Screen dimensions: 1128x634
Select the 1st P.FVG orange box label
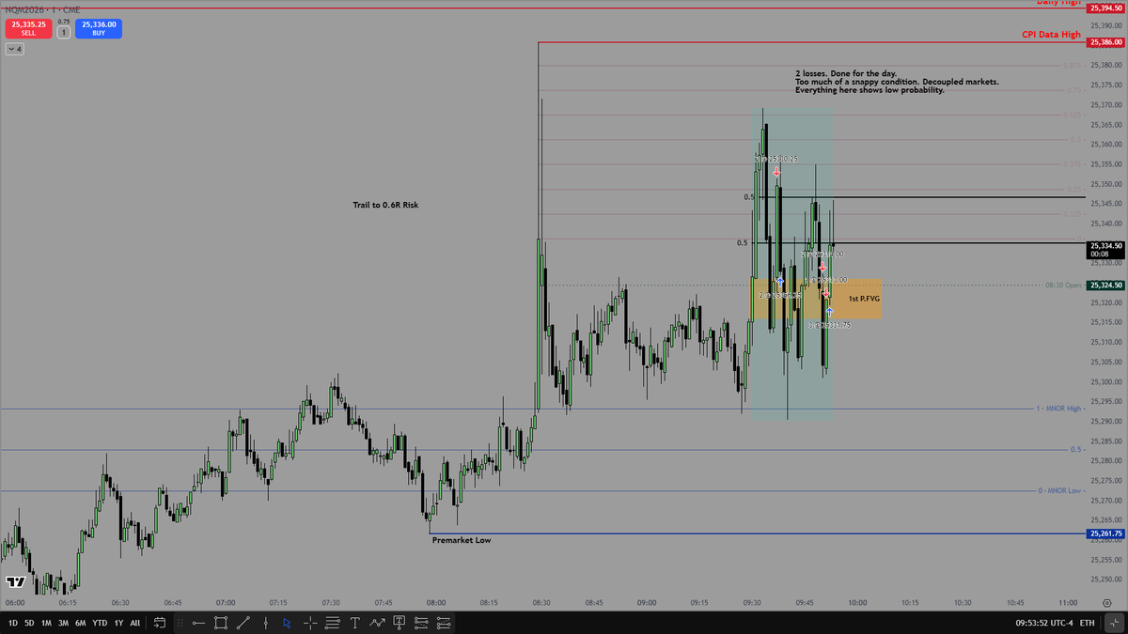click(864, 299)
